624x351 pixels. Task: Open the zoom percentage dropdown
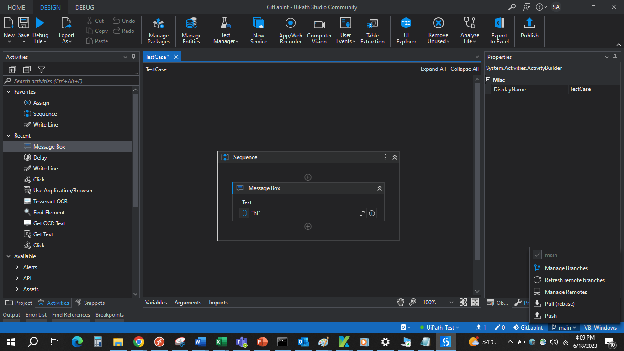click(x=451, y=303)
